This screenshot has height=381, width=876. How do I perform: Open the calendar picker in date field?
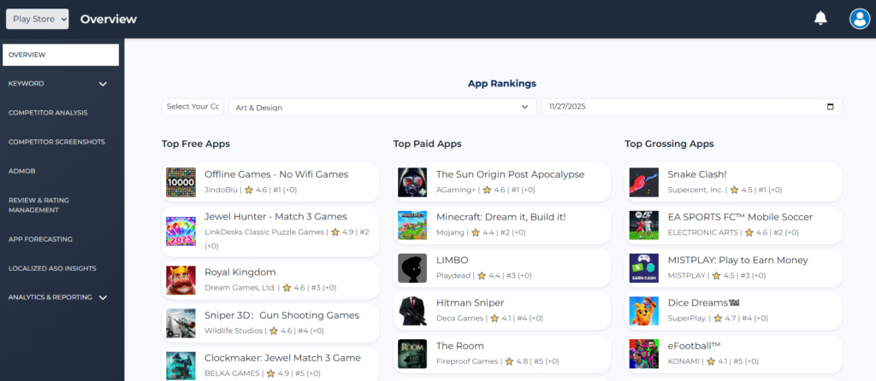pos(830,107)
